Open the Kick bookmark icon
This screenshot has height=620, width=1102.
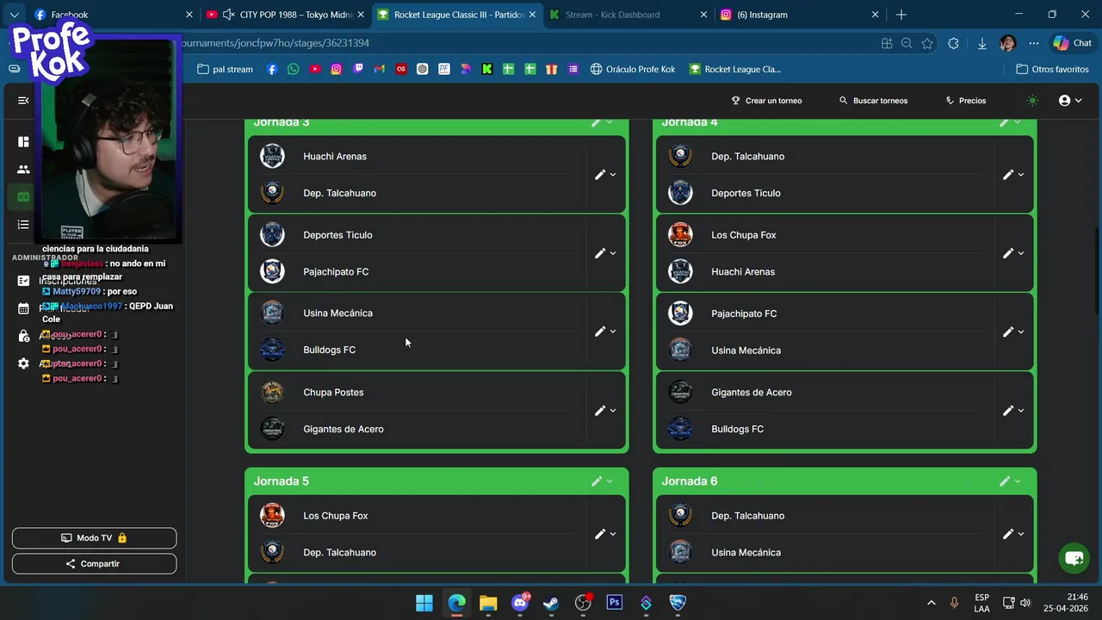pos(487,69)
